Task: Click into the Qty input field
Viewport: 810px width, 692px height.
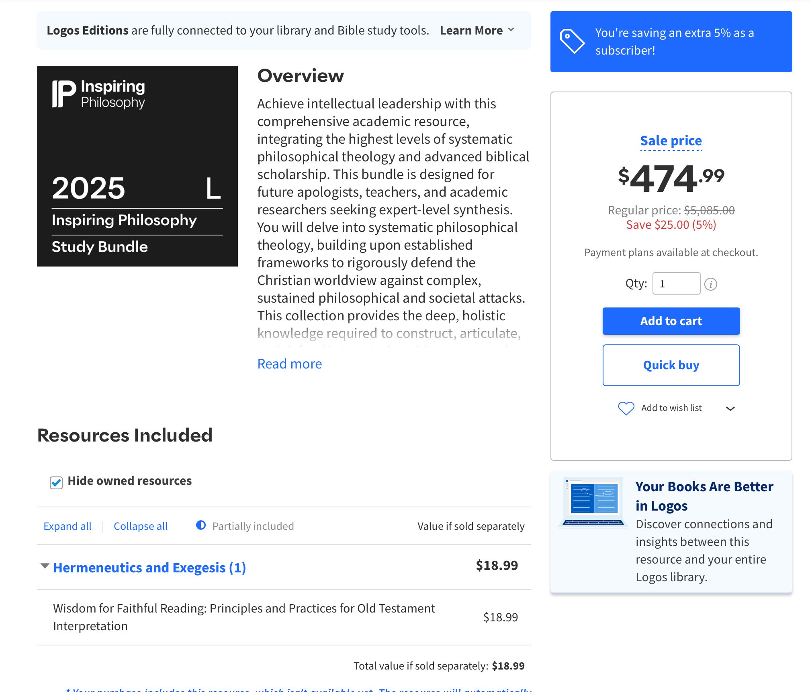Action: click(x=676, y=284)
